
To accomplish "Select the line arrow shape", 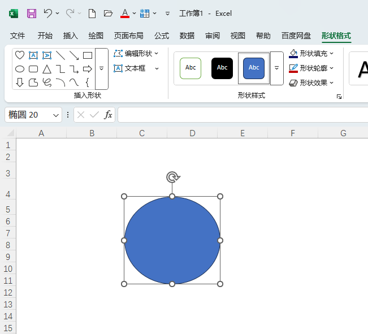I will pyautogui.click(x=74, y=55).
